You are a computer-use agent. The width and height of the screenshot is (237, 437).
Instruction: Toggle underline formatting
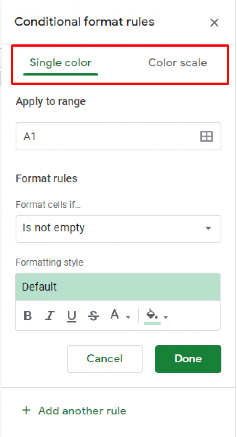coord(72,316)
